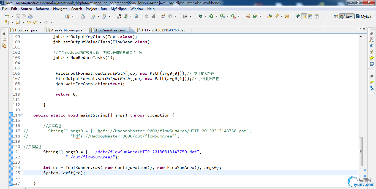
Task: Close the FlowSumArea.java tab
Action: click(128, 30)
